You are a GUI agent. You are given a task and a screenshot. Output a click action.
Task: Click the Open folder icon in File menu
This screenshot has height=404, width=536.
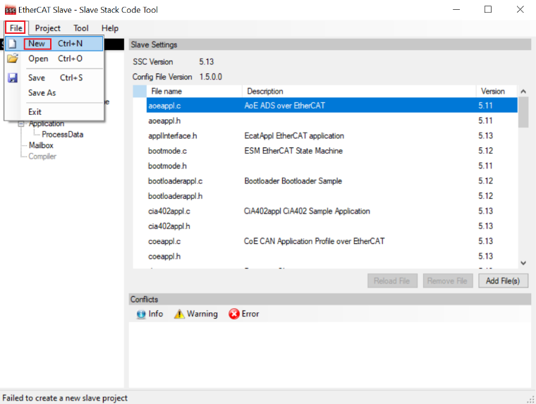pos(13,59)
